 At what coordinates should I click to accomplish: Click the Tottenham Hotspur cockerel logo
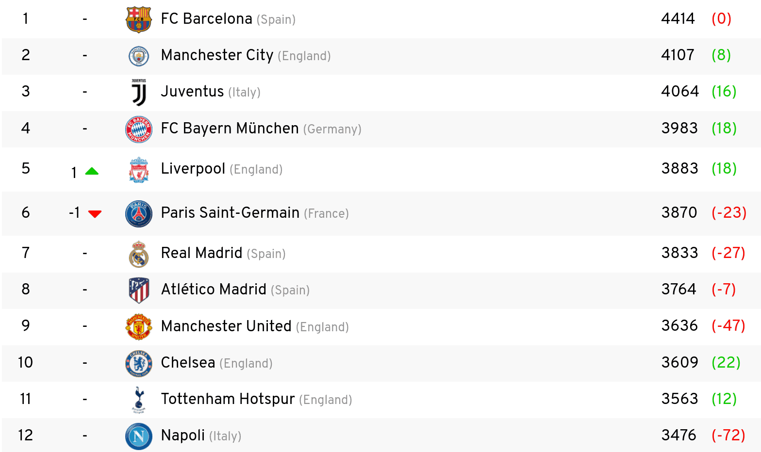pyautogui.click(x=139, y=400)
